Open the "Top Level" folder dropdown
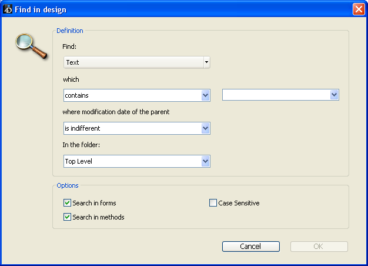Viewport: 368px width, 266px height. [205, 161]
